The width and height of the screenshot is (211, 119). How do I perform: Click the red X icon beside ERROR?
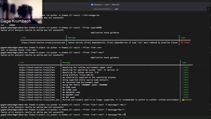(182, 43)
